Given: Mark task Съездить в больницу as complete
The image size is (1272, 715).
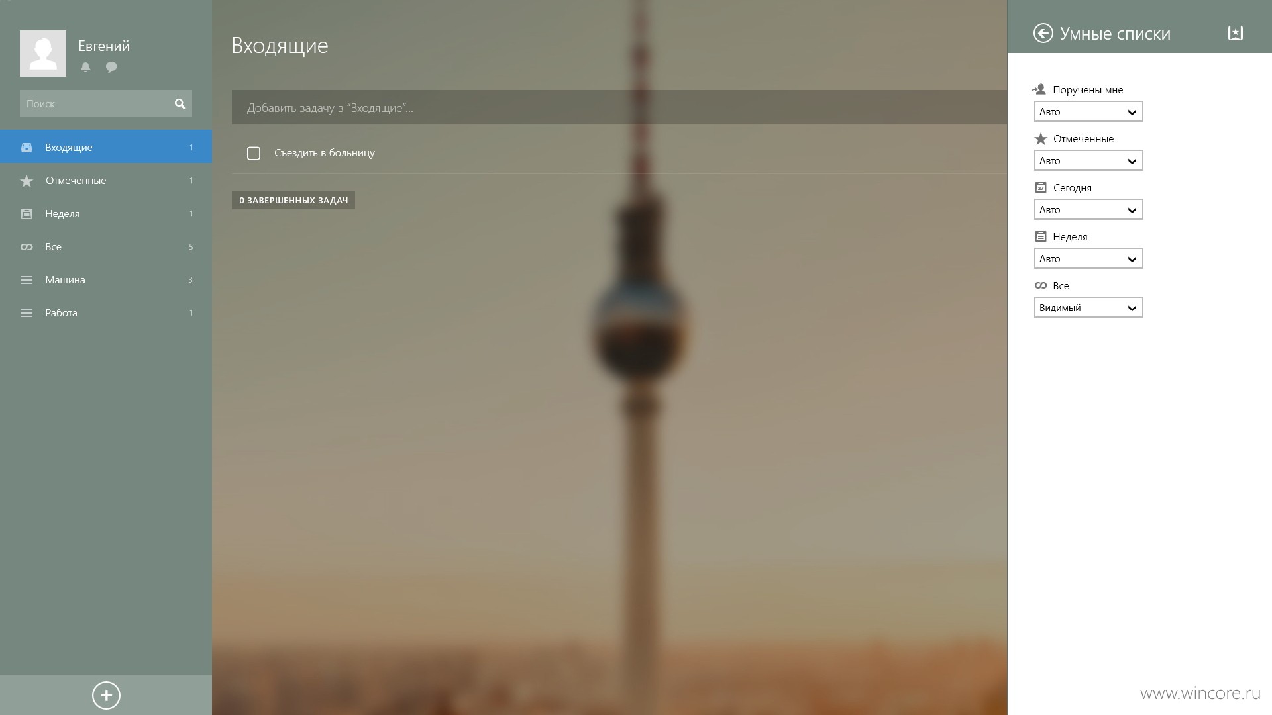Looking at the screenshot, I should [254, 154].
